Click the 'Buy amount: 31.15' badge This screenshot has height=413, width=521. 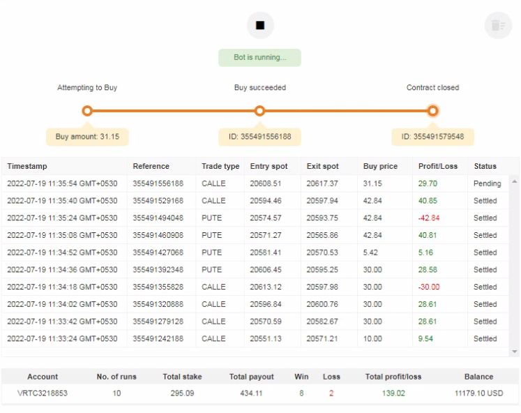pos(87,137)
